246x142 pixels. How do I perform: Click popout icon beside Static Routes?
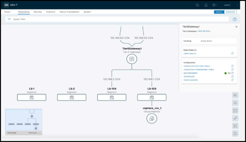click(232, 80)
